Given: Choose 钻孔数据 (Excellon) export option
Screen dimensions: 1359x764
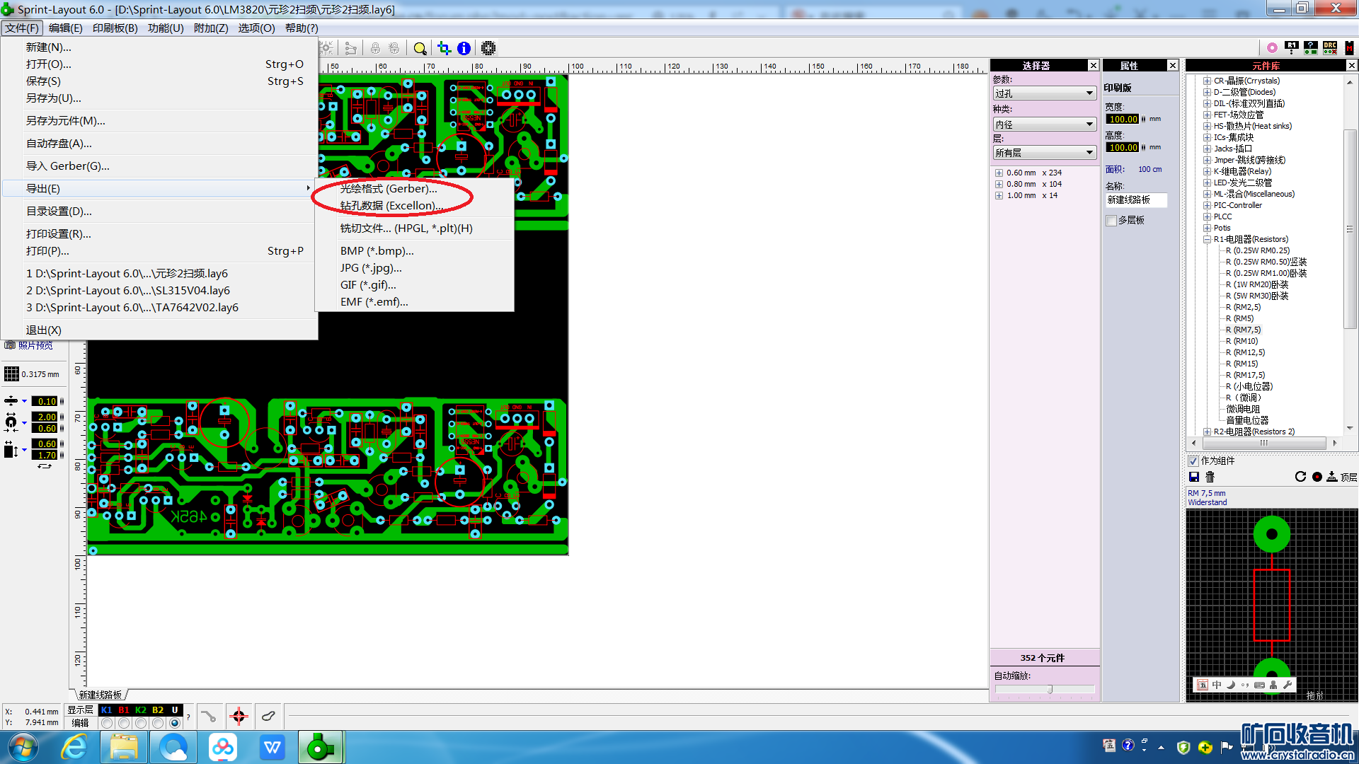Looking at the screenshot, I should (391, 206).
